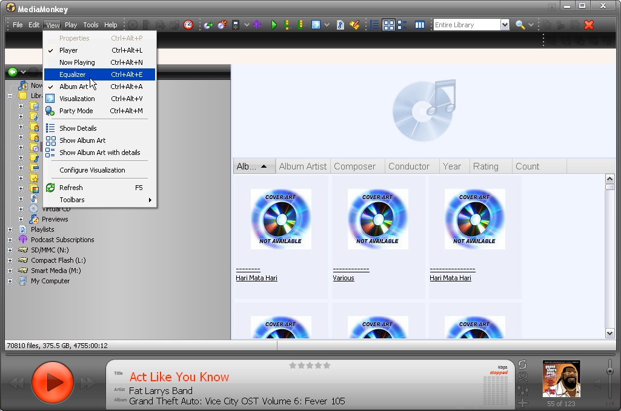
Task: Click the sleep timer clock icon
Action: [x=188, y=25]
